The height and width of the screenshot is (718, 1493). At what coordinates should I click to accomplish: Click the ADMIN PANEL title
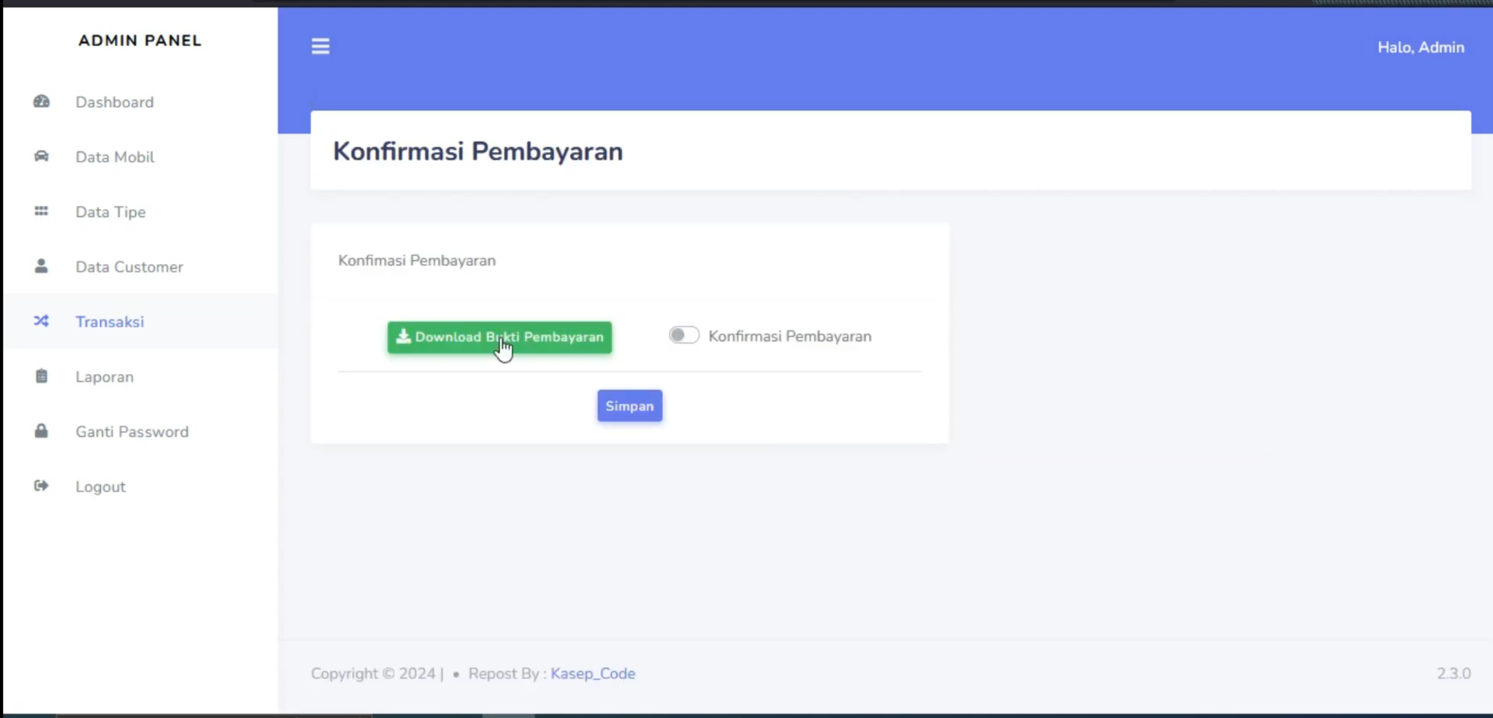pyautogui.click(x=140, y=40)
